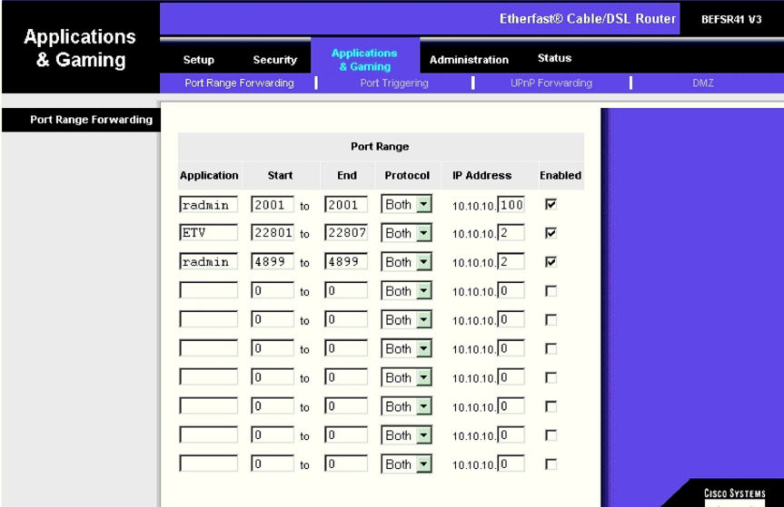Click the Enabled column header
The image size is (784, 507).
pyautogui.click(x=561, y=176)
